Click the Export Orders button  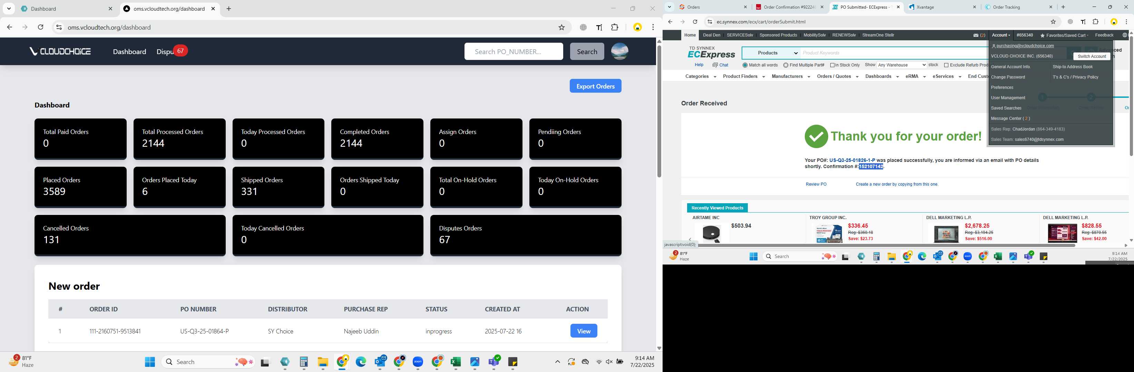point(595,86)
